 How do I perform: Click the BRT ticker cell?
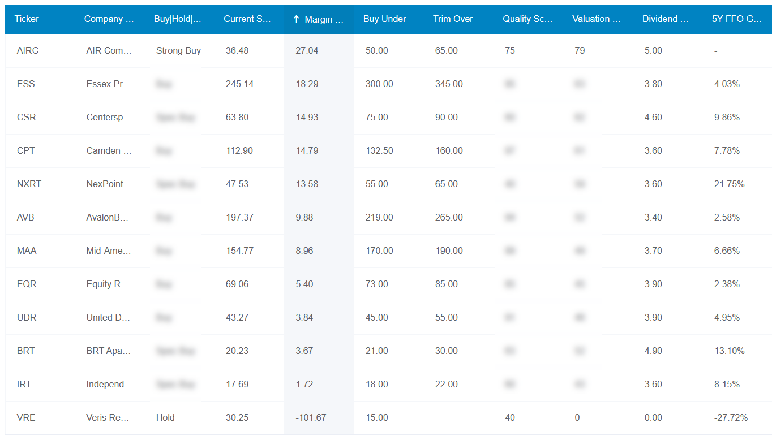[26, 351]
